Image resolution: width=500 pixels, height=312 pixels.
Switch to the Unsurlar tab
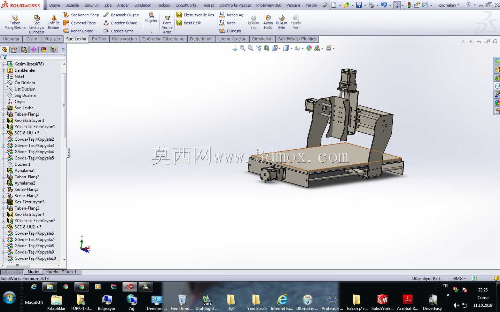11,39
